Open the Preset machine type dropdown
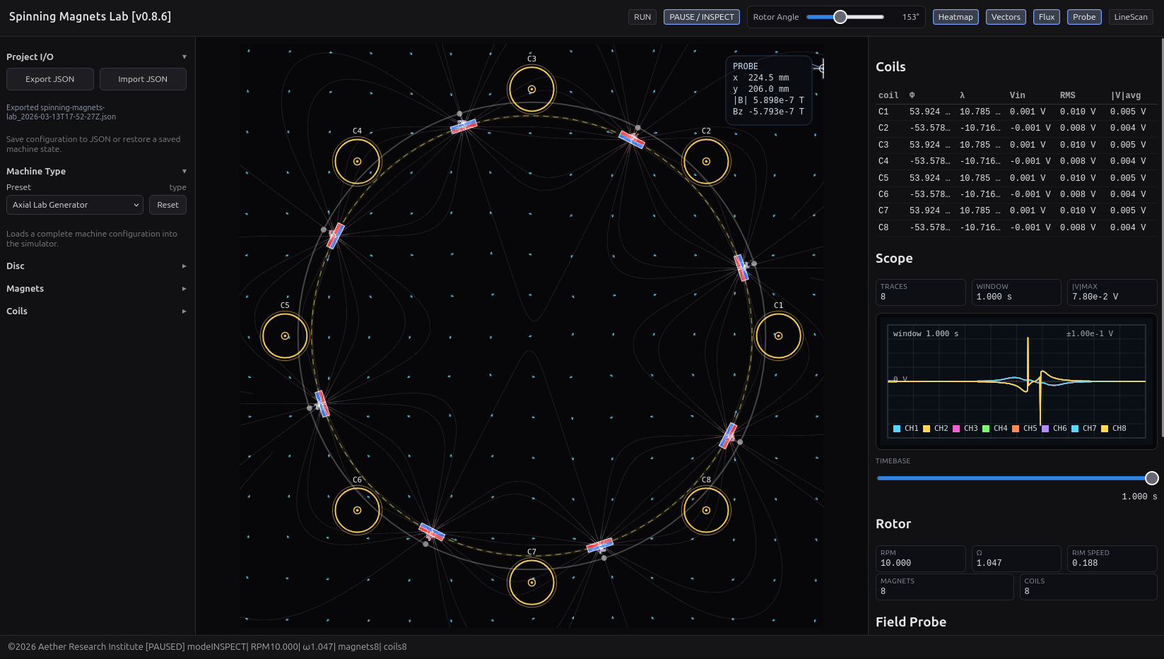1164x659 pixels. tap(75, 205)
